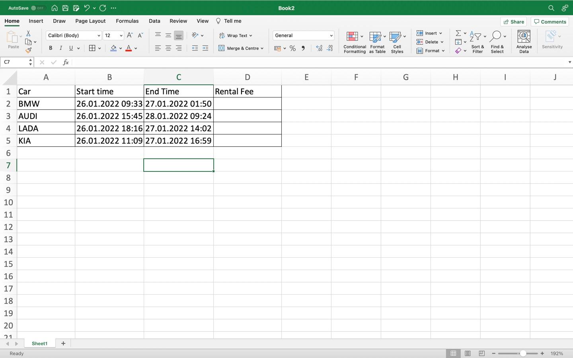
Task: Toggle middle vertical alignment button
Action: [168, 35]
